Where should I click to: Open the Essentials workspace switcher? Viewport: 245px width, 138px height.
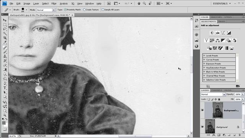222,3
